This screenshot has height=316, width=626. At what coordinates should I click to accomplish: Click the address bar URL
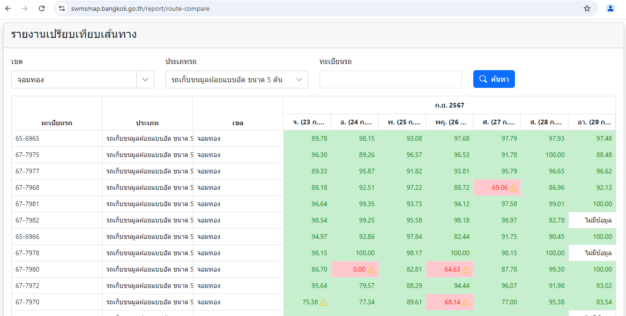pos(141,8)
